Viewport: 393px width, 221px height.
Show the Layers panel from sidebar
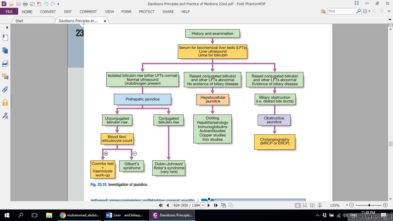(x=5, y=64)
